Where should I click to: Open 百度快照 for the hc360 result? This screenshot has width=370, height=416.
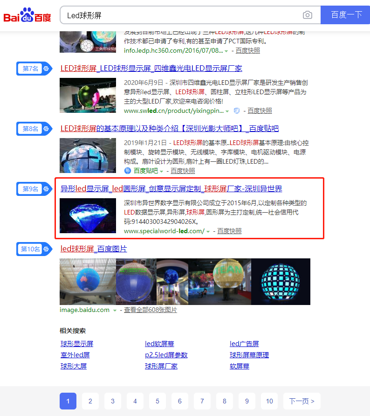[x=248, y=51]
